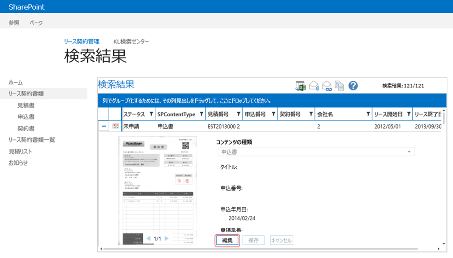The image size is (453, 258).
Task: Open the 参照 ribbon tab
Action: (14, 23)
